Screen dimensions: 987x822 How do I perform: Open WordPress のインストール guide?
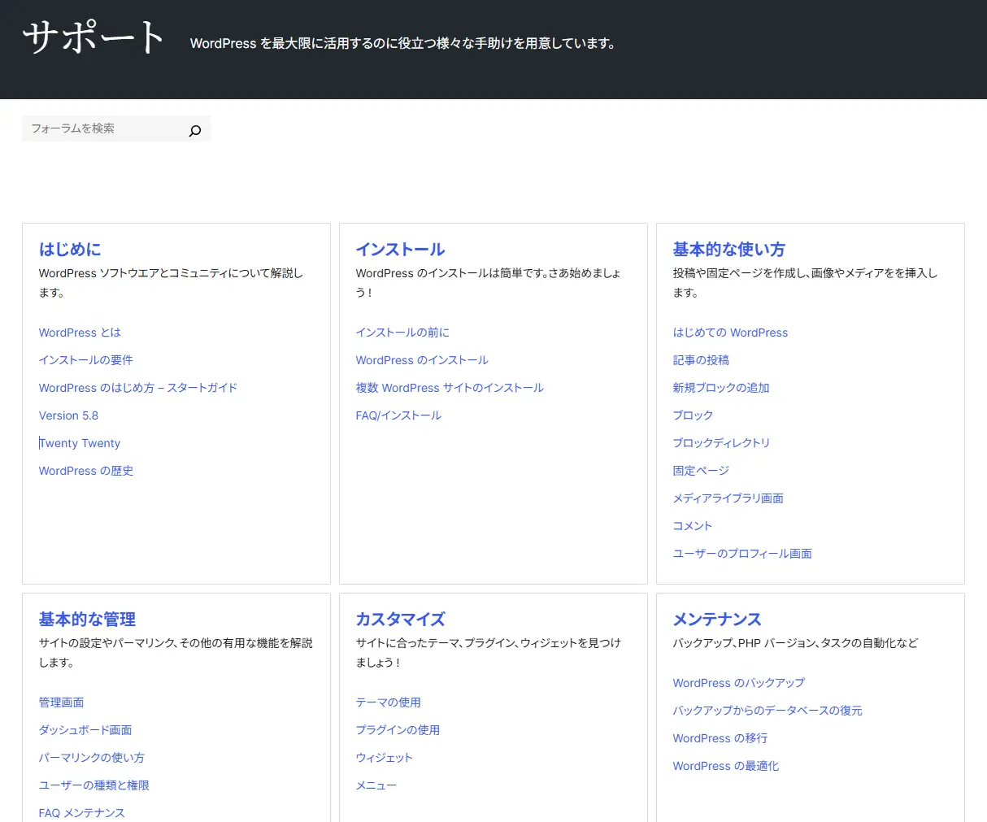421,360
